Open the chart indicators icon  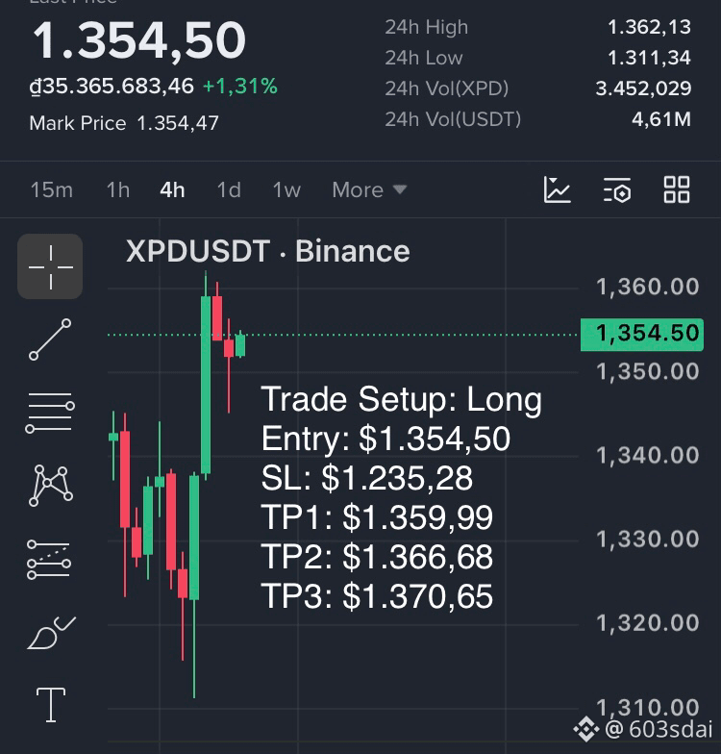click(x=558, y=189)
